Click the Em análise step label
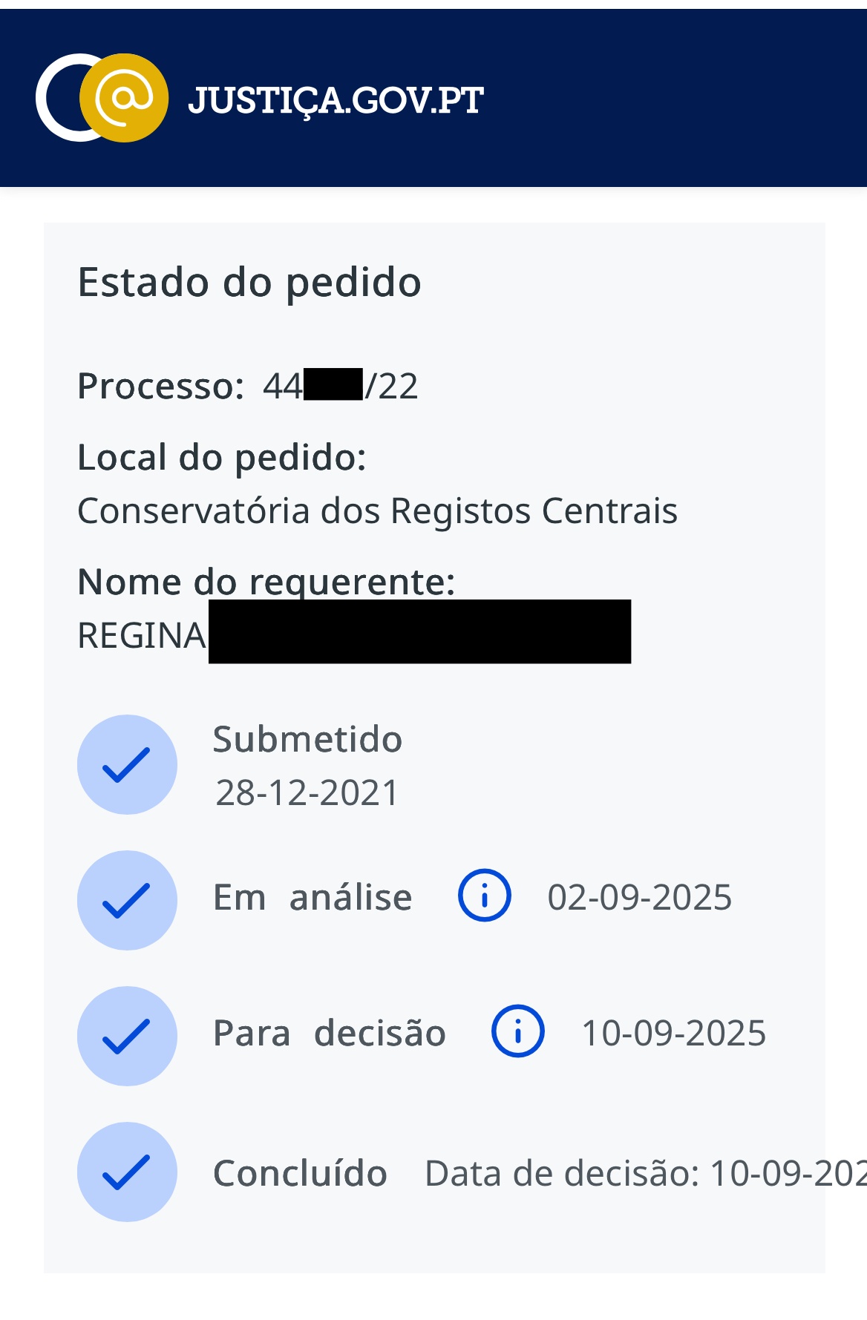The height and width of the screenshot is (1320, 867). coord(313,898)
